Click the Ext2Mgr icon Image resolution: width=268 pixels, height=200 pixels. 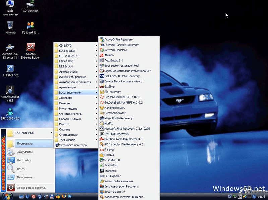coord(102,87)
